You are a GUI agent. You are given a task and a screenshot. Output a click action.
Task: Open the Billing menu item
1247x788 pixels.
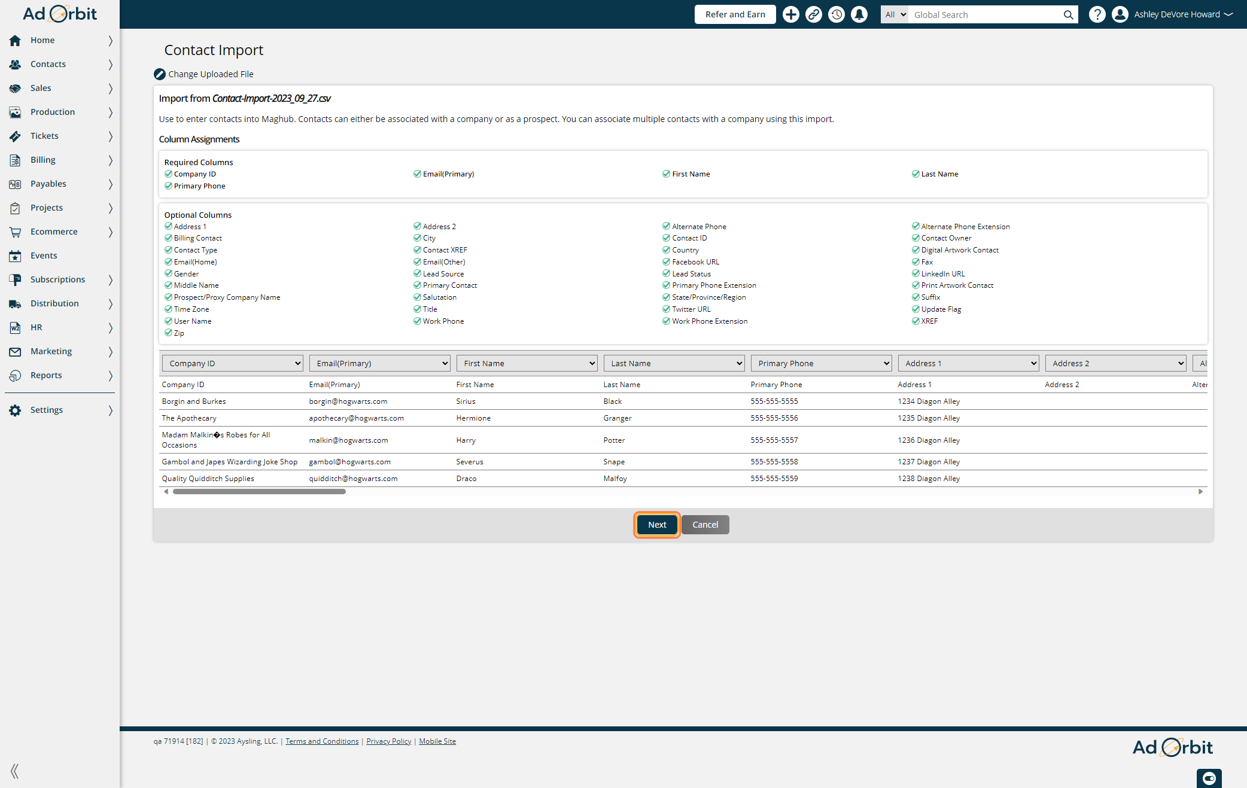[60, 160]
